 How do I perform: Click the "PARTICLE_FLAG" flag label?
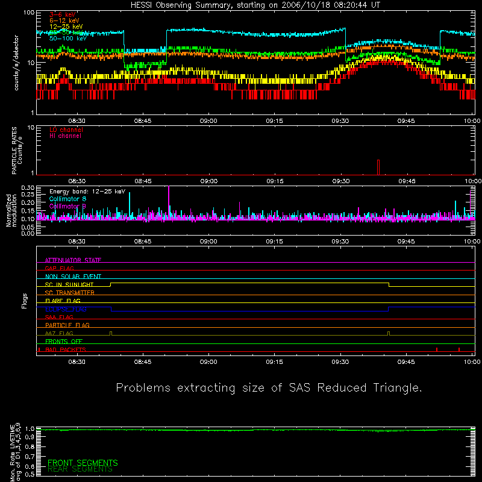[67, 325]
